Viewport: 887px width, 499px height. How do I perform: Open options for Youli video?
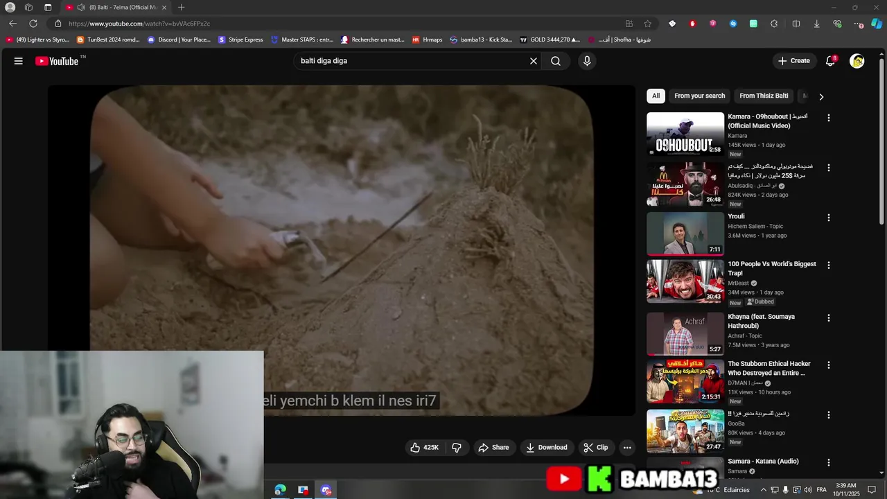[x=828, y=218]
